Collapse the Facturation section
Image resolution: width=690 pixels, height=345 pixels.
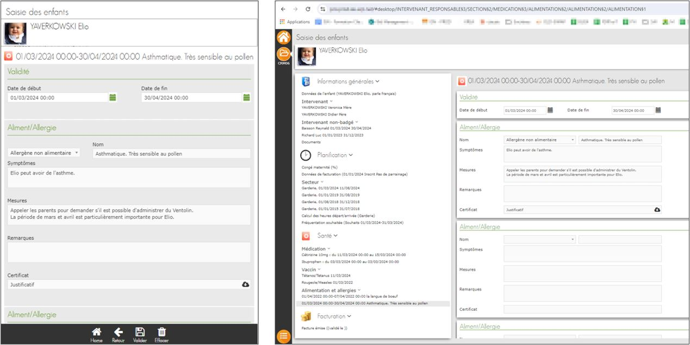pyautogui.click(x=349, y=316)
